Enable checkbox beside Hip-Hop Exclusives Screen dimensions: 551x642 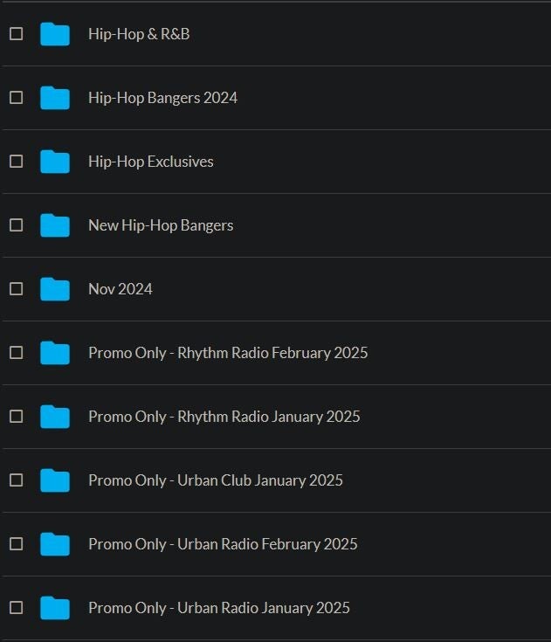16,162
